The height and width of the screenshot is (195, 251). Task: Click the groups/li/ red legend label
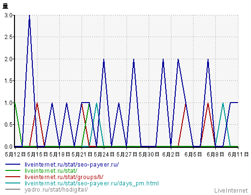(x=64, y=177)
